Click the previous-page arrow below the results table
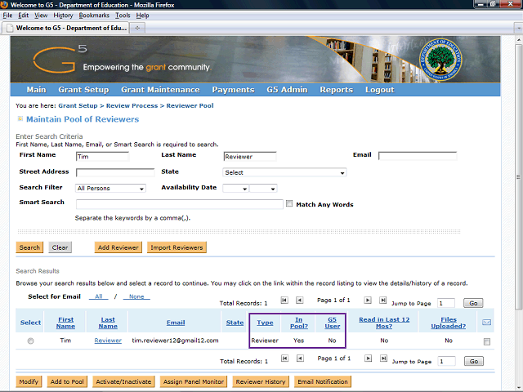 [298, 359]
